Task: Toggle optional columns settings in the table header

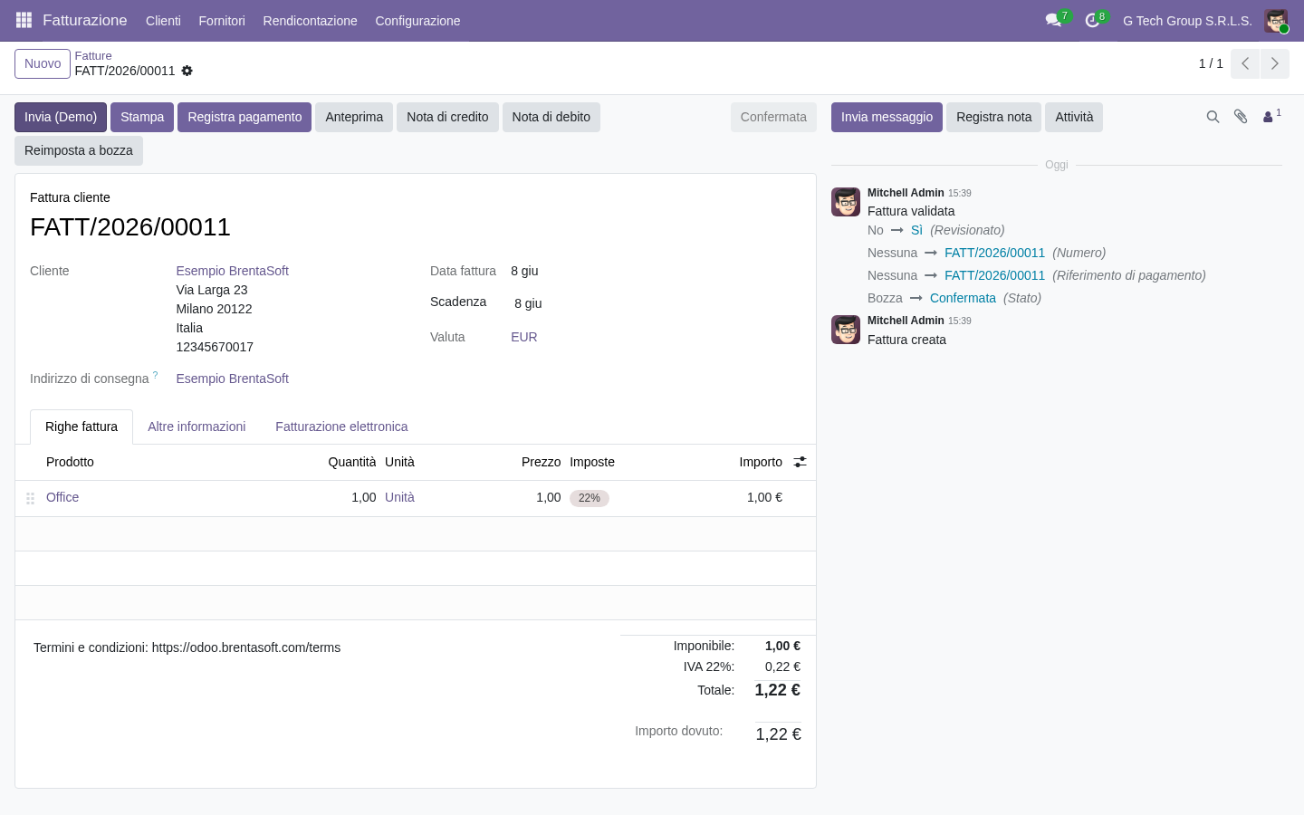Action: (x=800, y=462)
